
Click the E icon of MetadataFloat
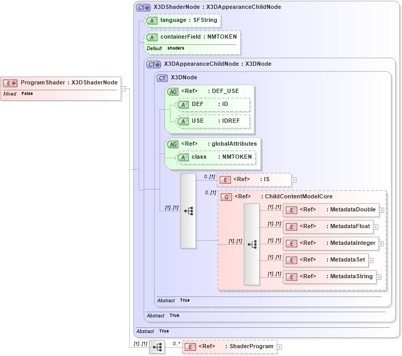click(291, 227)
